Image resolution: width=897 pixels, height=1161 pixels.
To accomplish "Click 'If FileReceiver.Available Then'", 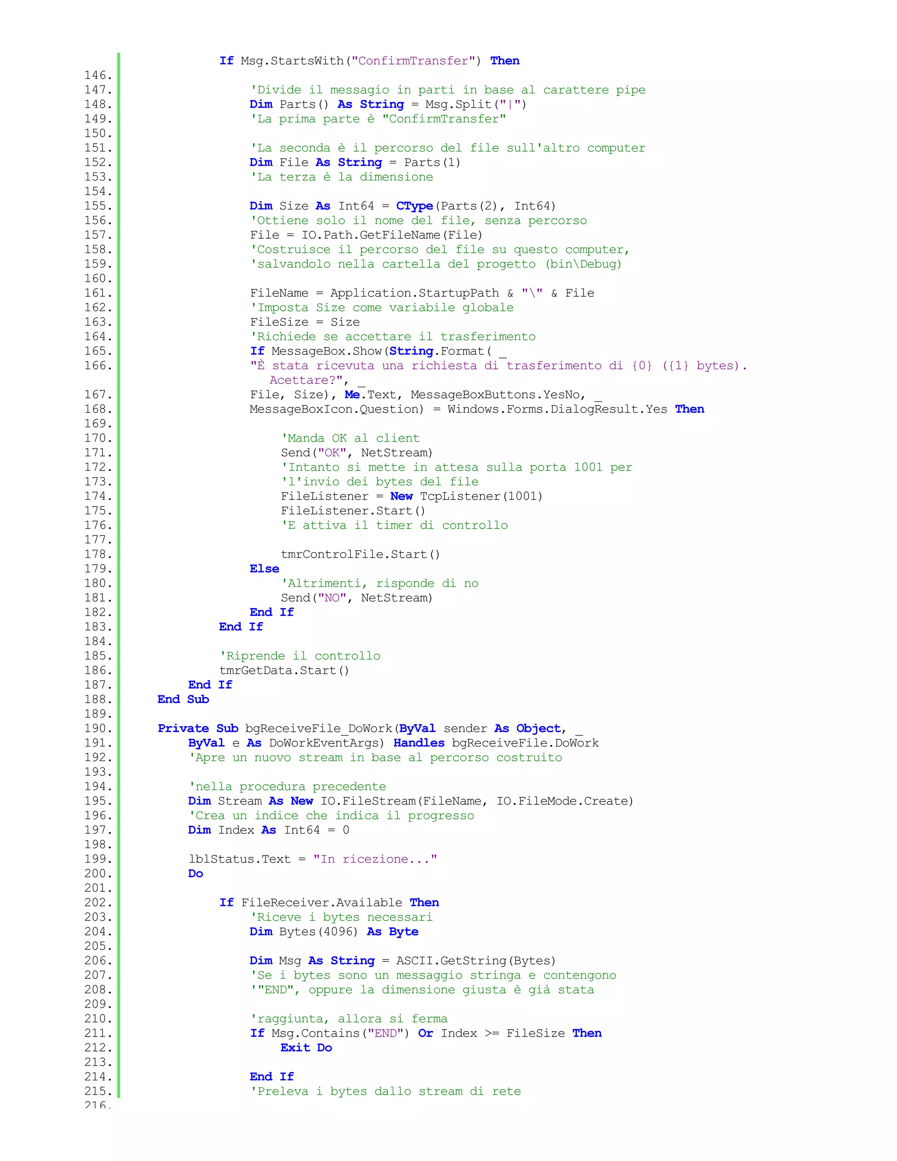I will 329,903.
